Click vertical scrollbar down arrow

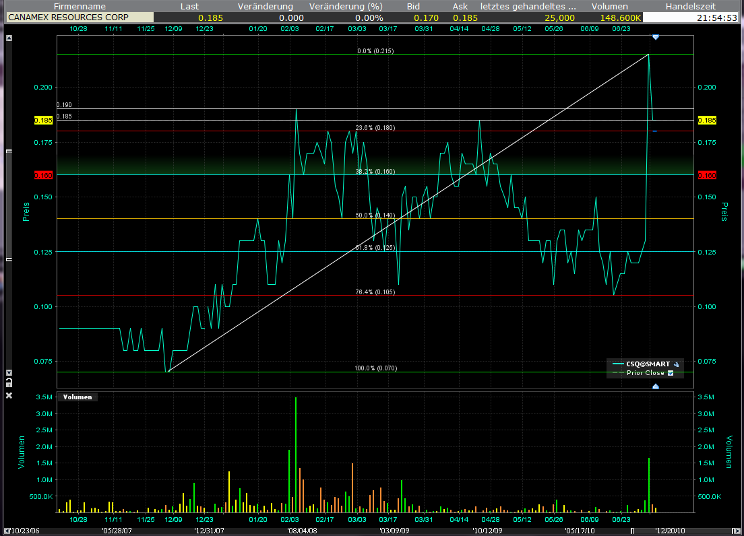9,373
